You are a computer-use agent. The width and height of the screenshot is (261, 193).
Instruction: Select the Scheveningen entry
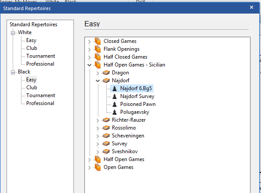tap(128, 136)
